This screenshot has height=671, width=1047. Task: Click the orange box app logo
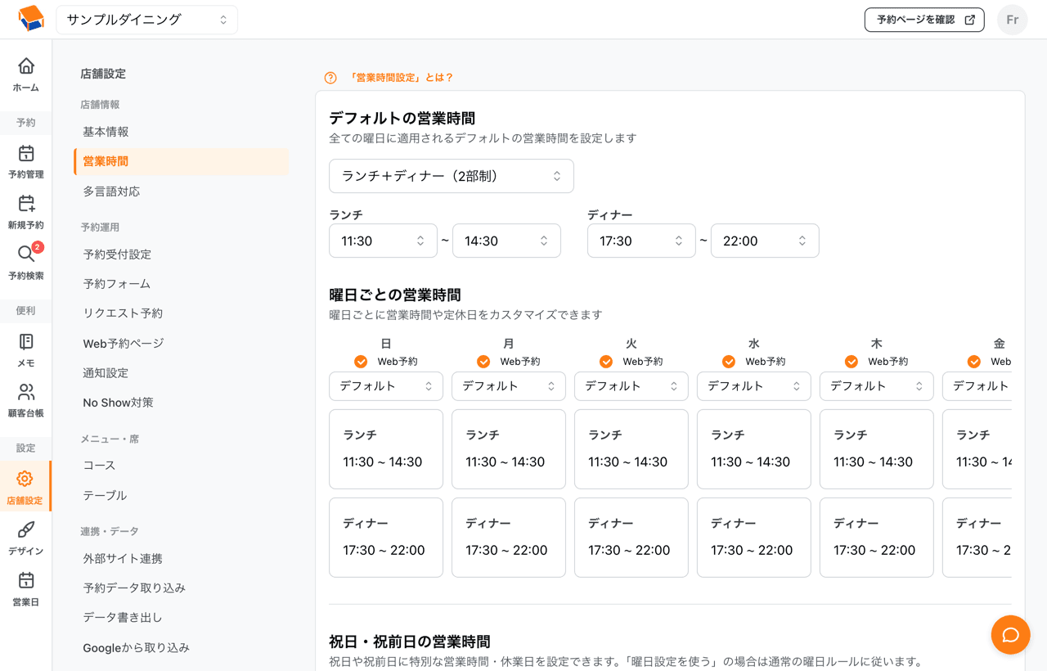coord(30,19)
